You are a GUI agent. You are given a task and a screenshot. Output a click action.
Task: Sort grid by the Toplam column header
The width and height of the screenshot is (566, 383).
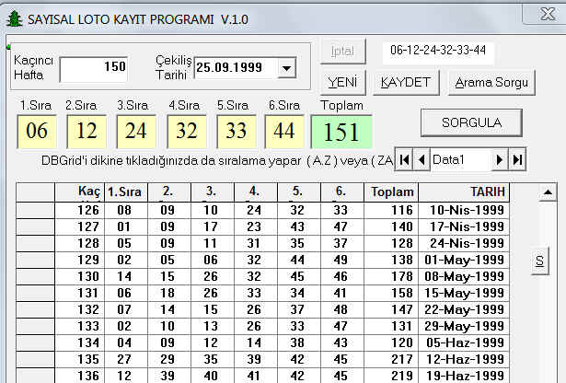391,192
